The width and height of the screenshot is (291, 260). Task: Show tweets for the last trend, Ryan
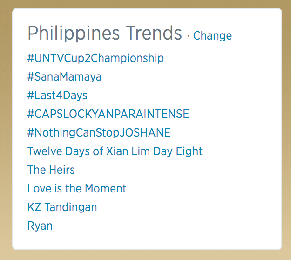click(40, 226)
